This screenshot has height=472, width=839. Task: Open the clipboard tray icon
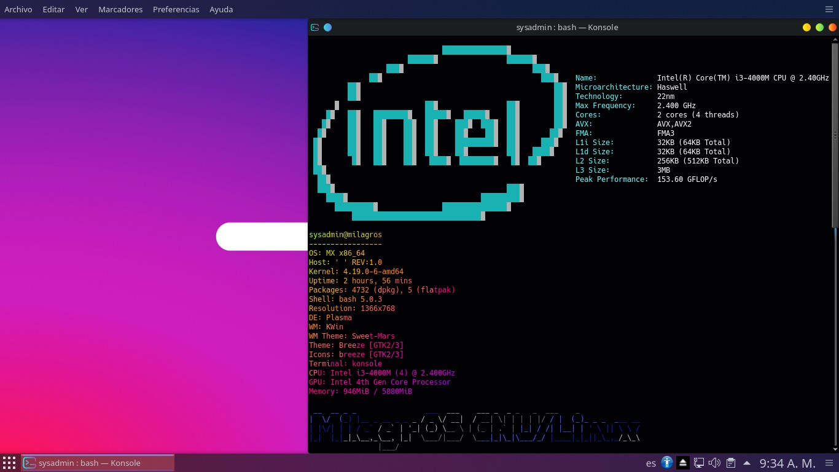730,463
